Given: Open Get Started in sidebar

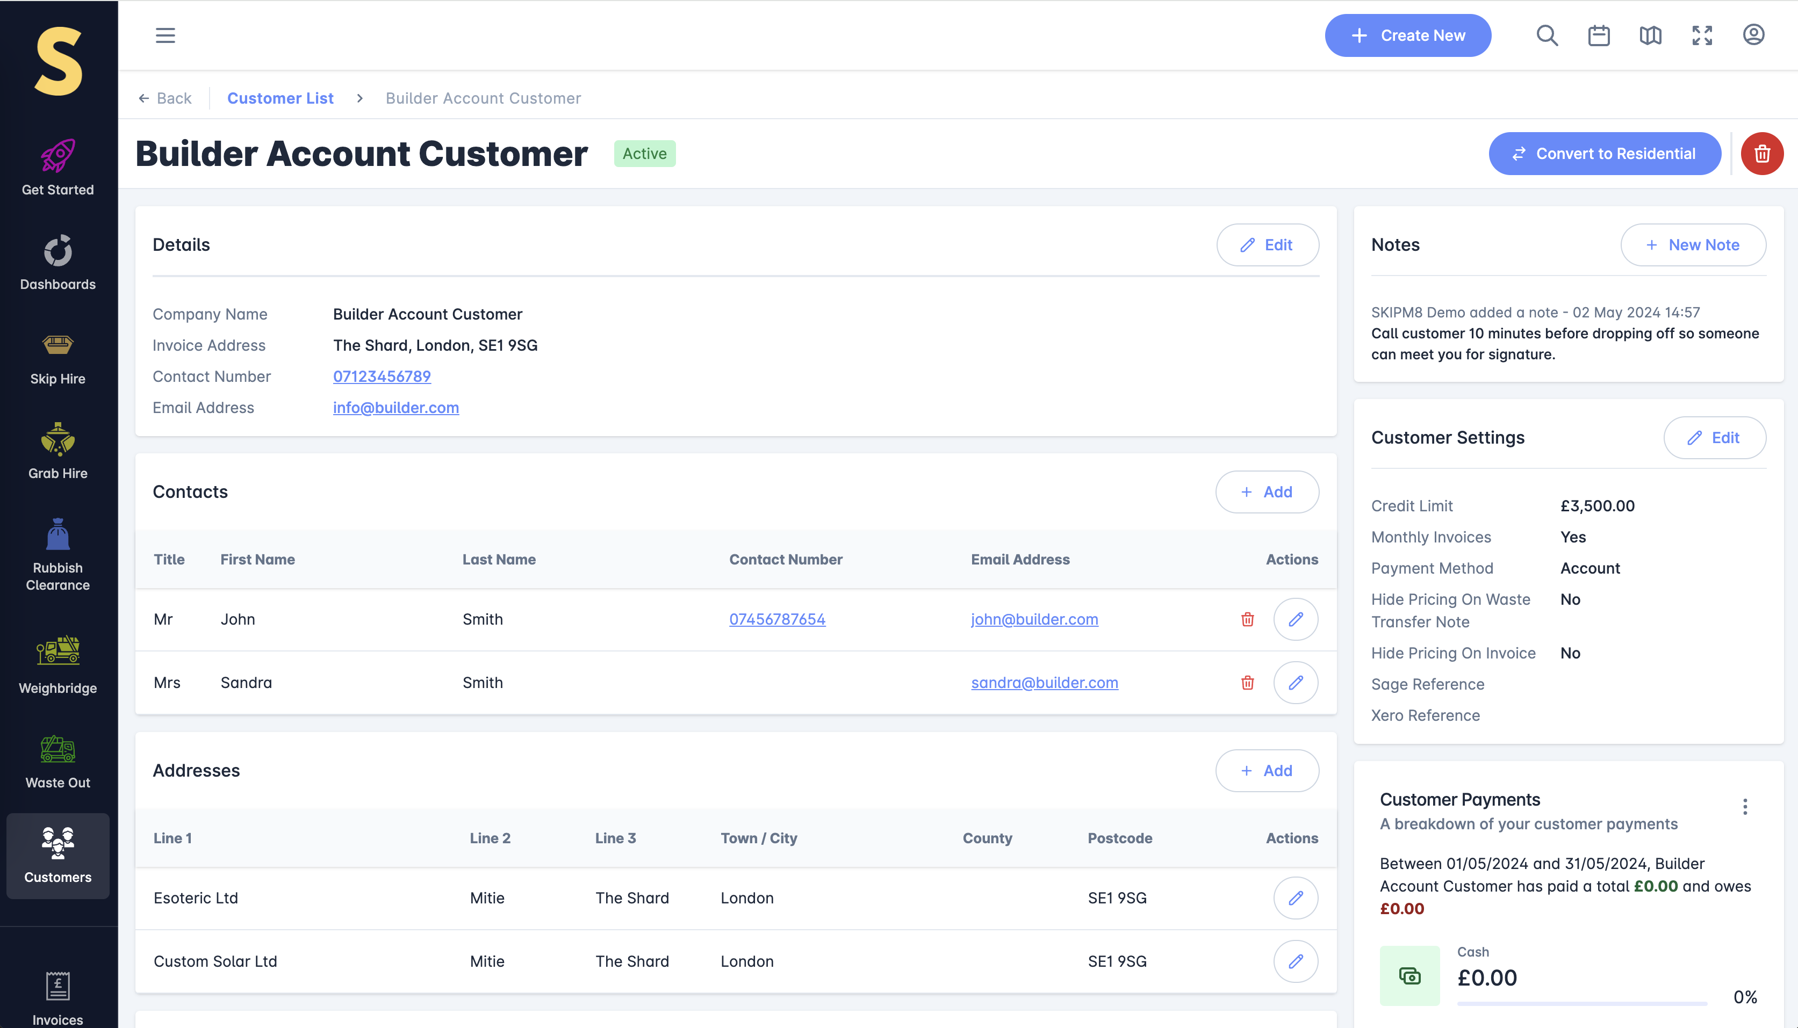Looking at the screenshot, I should tap(58, 168).
